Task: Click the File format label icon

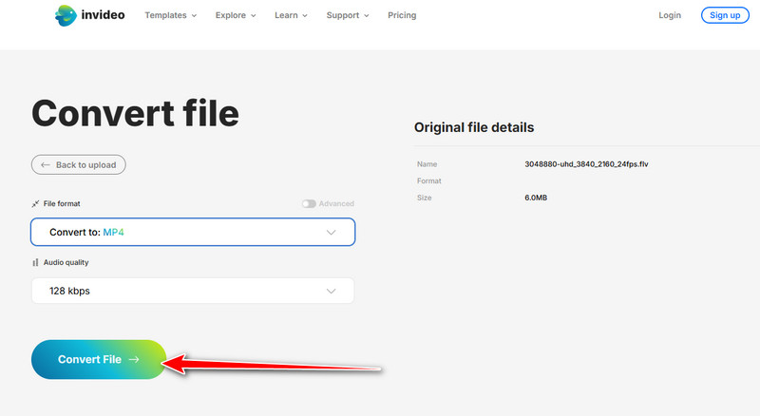Action: 36,204
